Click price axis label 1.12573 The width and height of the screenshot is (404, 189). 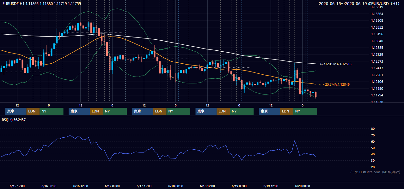(x=377, y=61)
